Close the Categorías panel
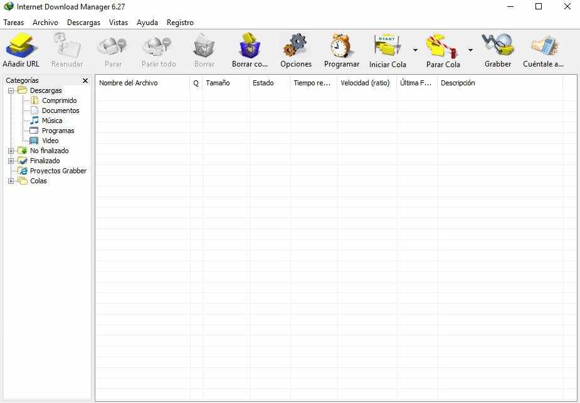The height and width of the screenshot is (403, 580). pyautogui.click(x=85, y=80)
